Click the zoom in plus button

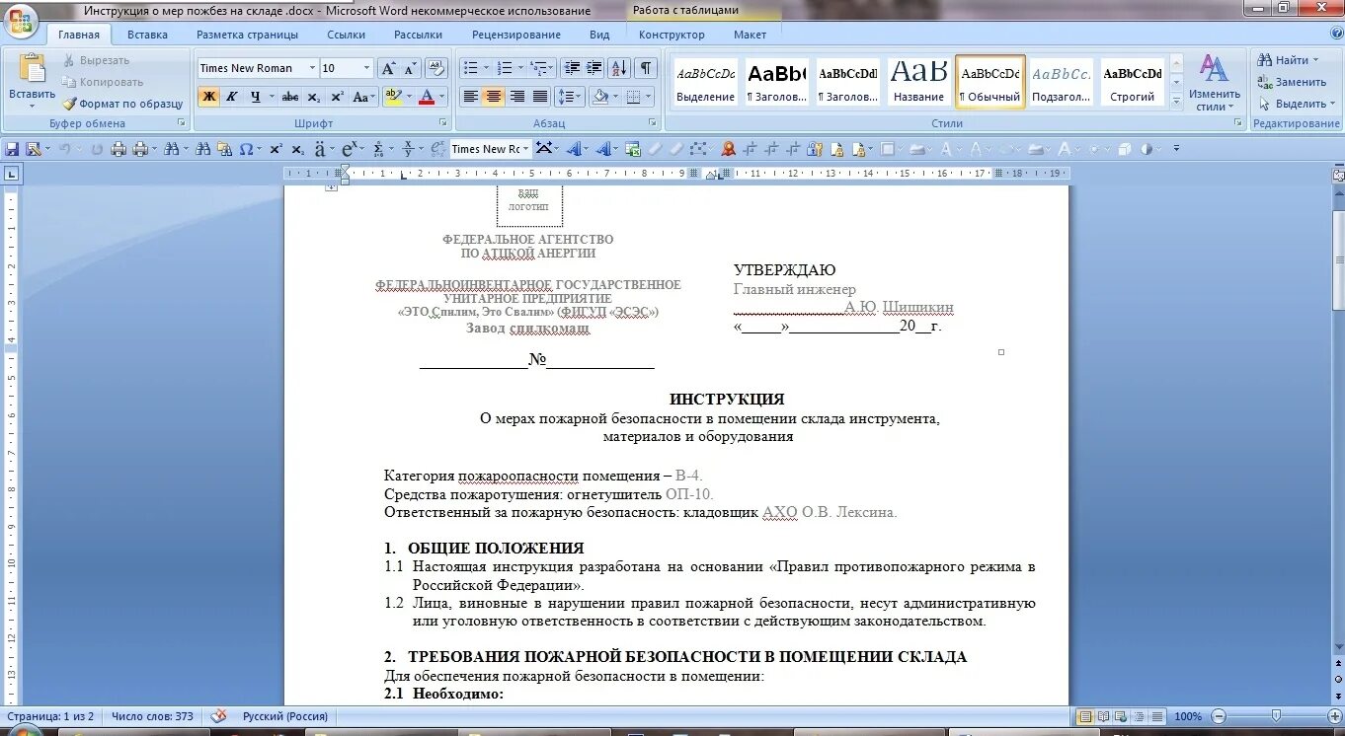coord(1333,716)
